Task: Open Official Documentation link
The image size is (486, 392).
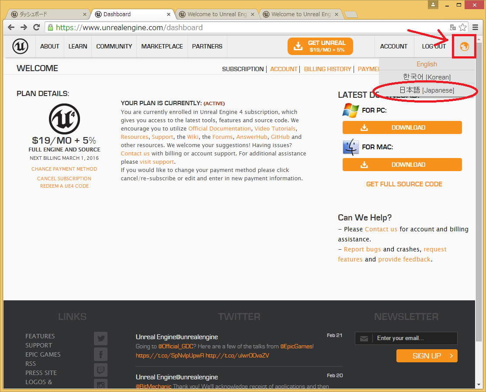Action: pos(220,128)
